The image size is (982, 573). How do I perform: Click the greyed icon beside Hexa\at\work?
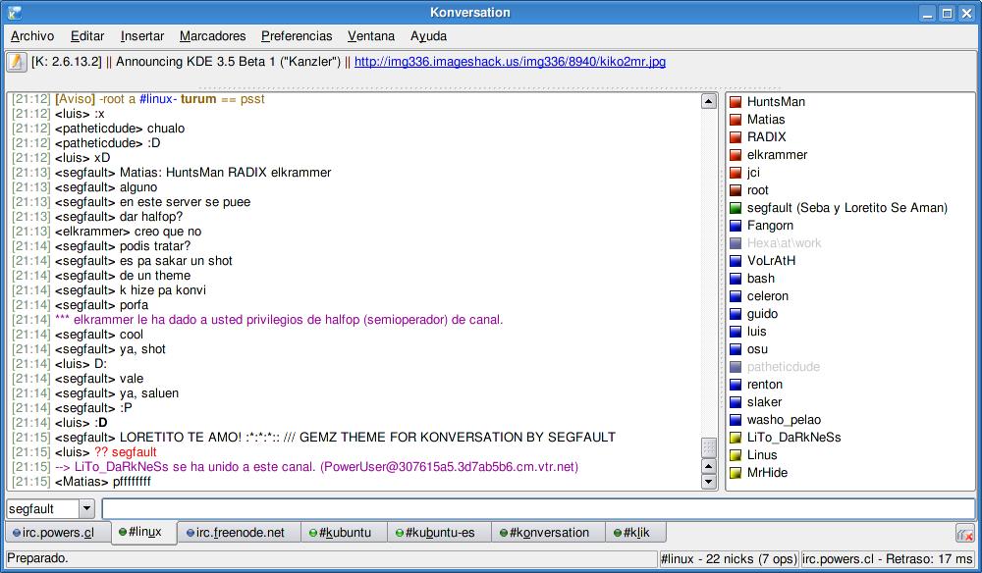click(x=736, y=243)
